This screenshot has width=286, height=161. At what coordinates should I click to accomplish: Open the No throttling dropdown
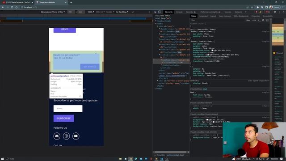pos(122,12)
